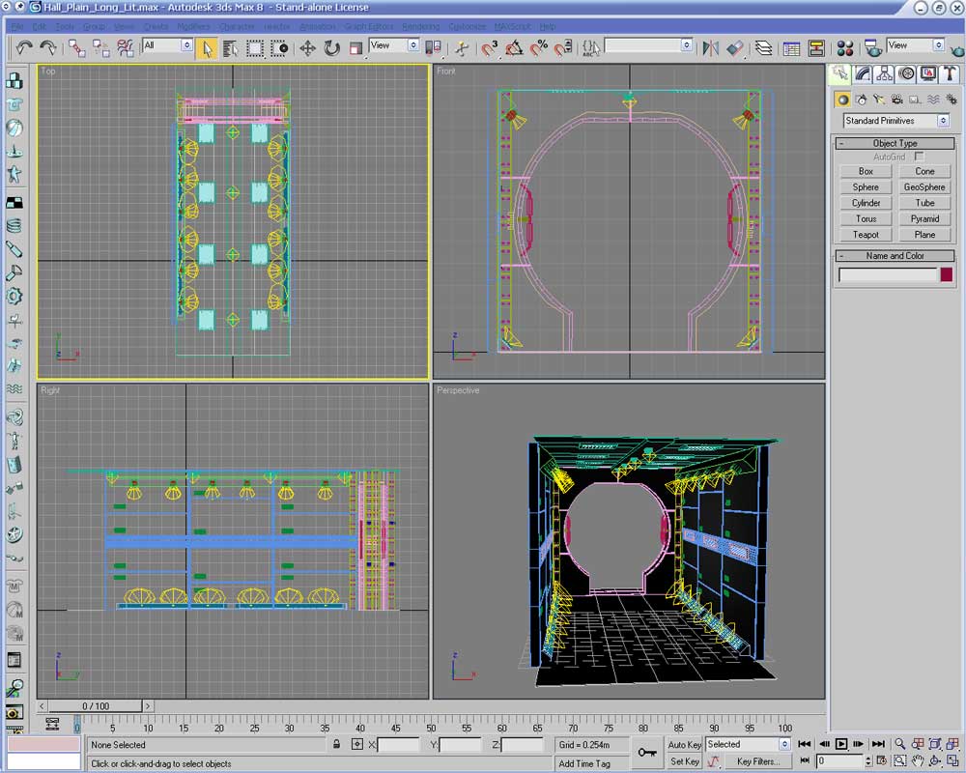Select the Select and Move tool

click(307, 47)
